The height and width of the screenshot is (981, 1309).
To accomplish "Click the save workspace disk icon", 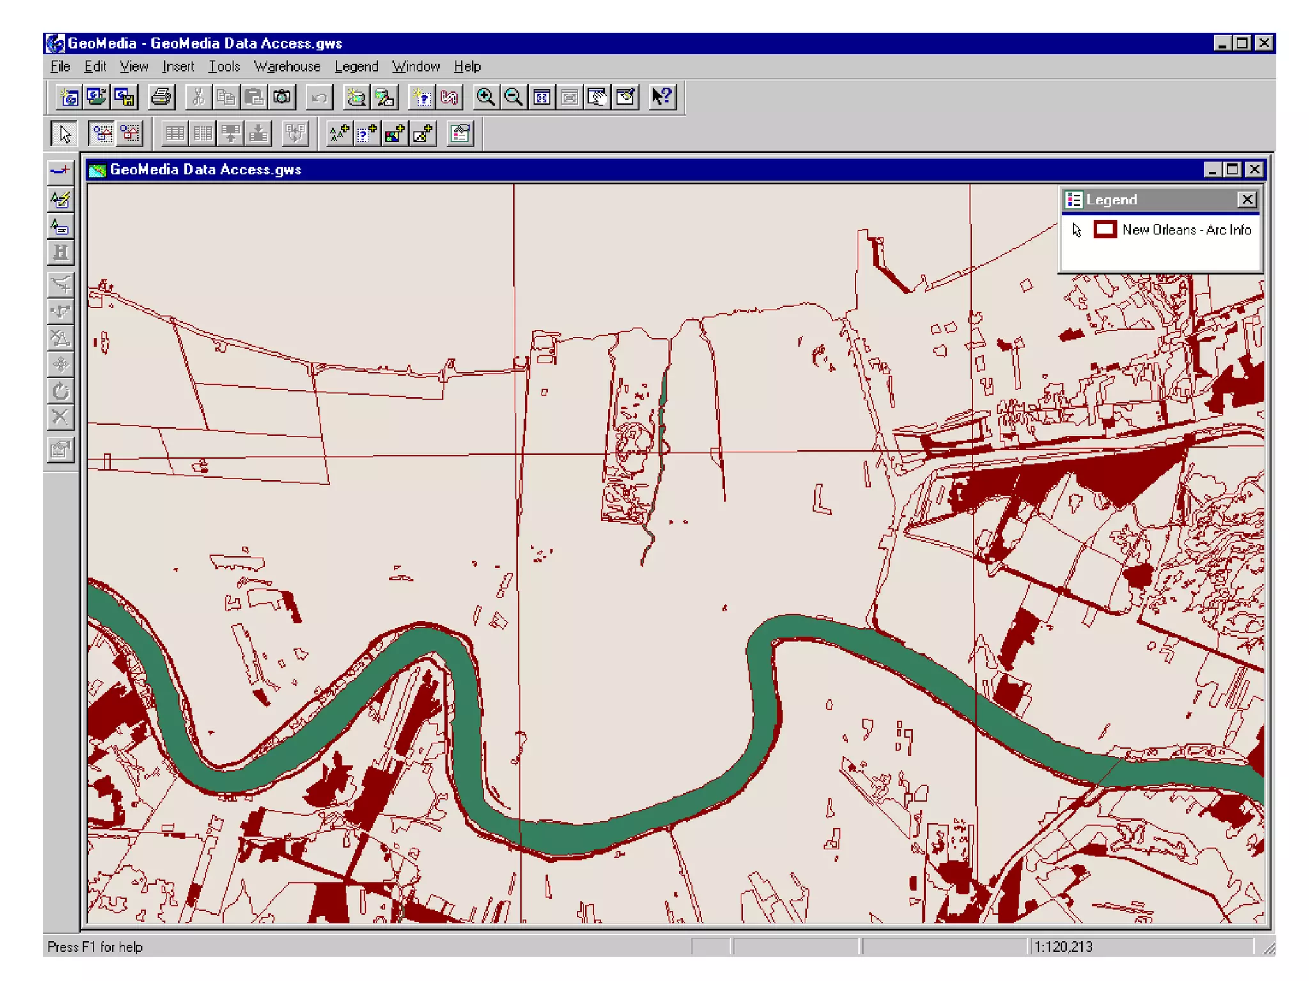I will pos(125,97).
